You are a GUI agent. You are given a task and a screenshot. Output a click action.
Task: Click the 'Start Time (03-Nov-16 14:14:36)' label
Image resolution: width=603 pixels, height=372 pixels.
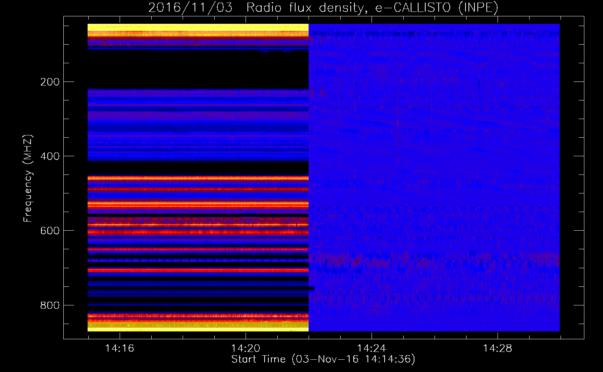pos(323,359)
